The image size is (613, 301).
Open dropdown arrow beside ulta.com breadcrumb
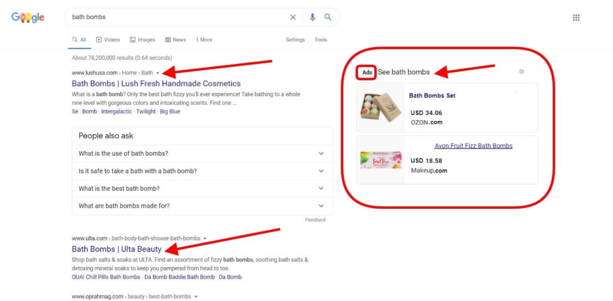pyautogui.click(x=205, y=238)
